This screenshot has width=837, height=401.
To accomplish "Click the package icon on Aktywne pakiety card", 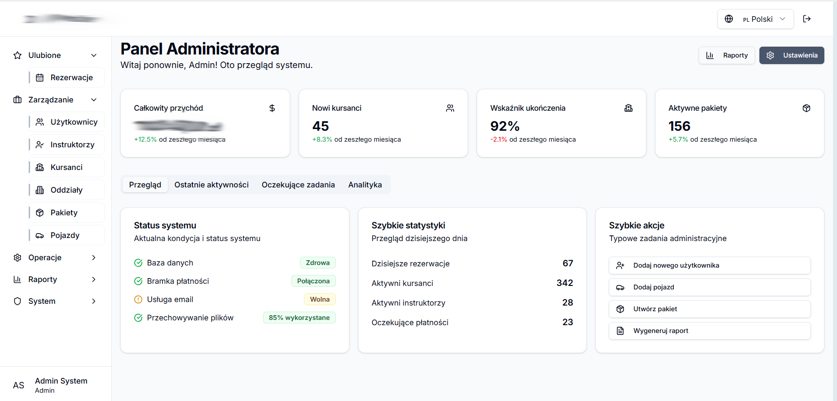I will click(x=806, y=108).
